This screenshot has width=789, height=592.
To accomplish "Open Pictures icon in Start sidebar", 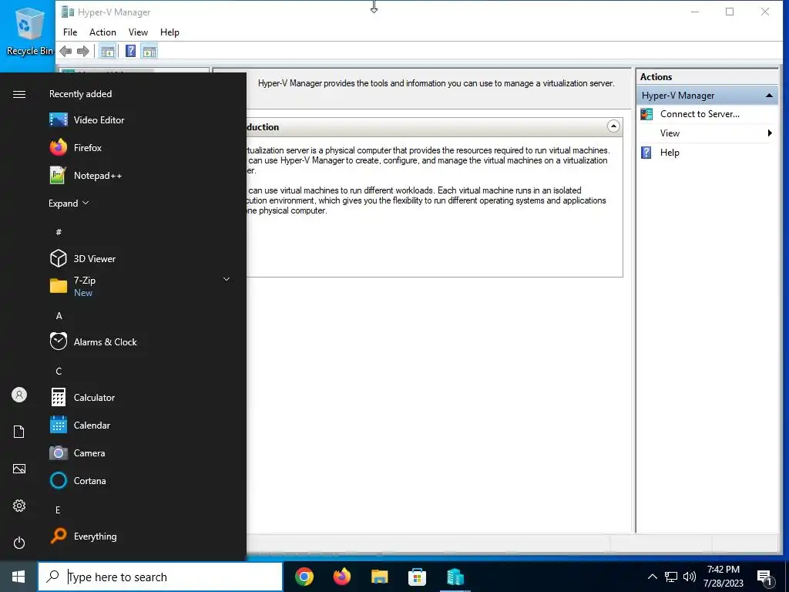I will 19,469.
